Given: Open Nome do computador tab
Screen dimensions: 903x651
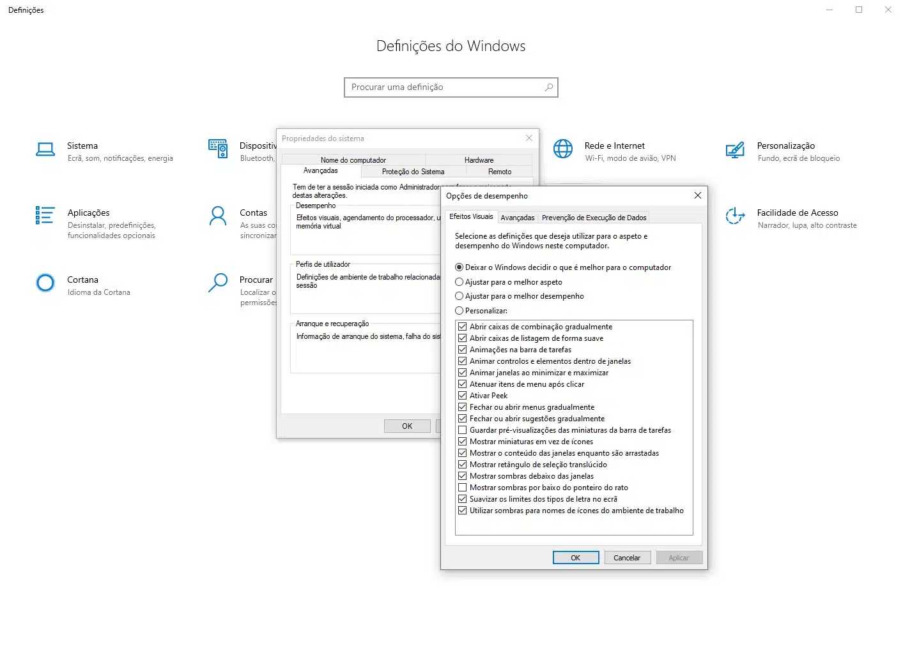Looking at the screenshot, I should click(353, 160).
